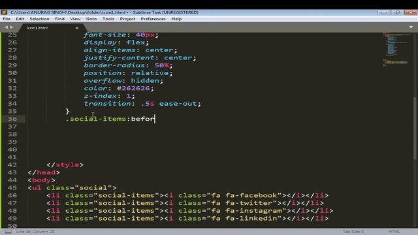
Task: Click the border-radius: 50% line
Action: pyautogui.click(x=128, y=65)
